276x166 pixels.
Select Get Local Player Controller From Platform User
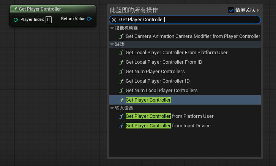point(185,53)
